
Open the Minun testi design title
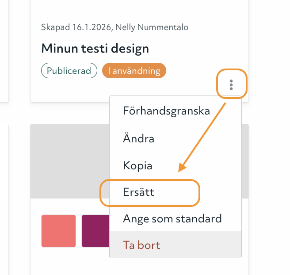[x=95, y=48]
